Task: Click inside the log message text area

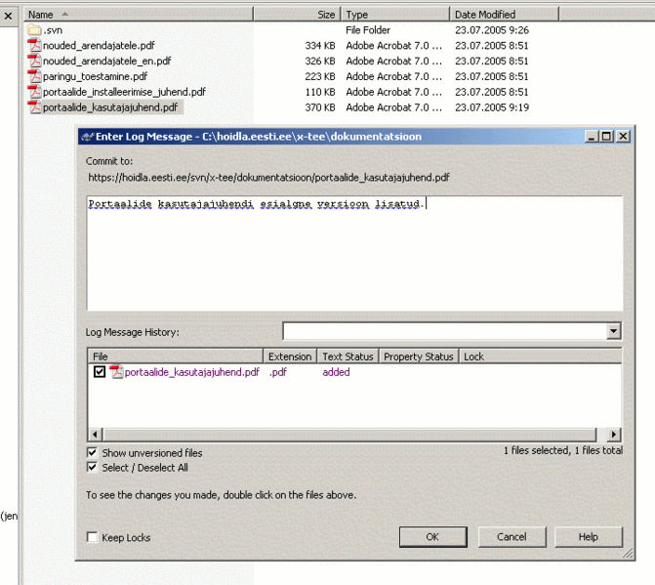Action: (x=354, y=253)
